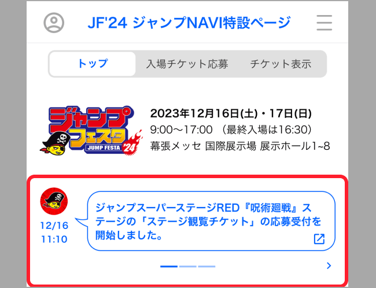This screenshot has width=376, height=288.
Task: Click the 12/16 11:10 timestamp
Action: click(54, 232)
